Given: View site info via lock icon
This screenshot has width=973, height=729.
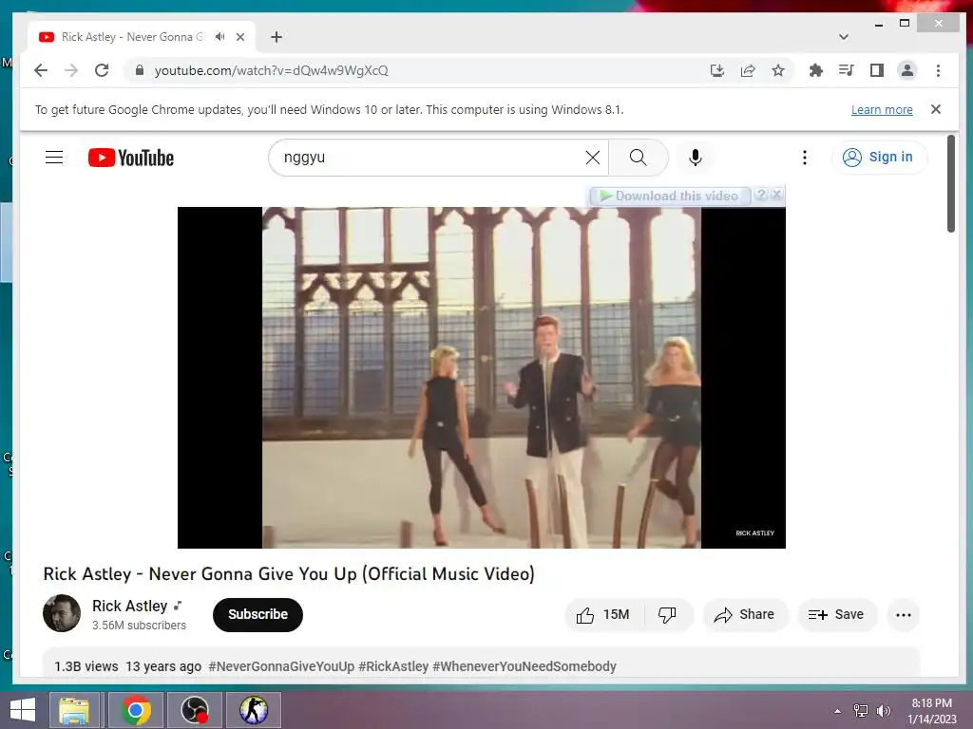Looking at the screenshot, I should click(x=140, y=70).
